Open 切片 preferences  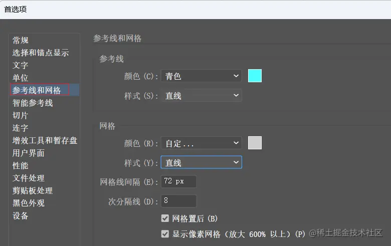coord(21,115)
